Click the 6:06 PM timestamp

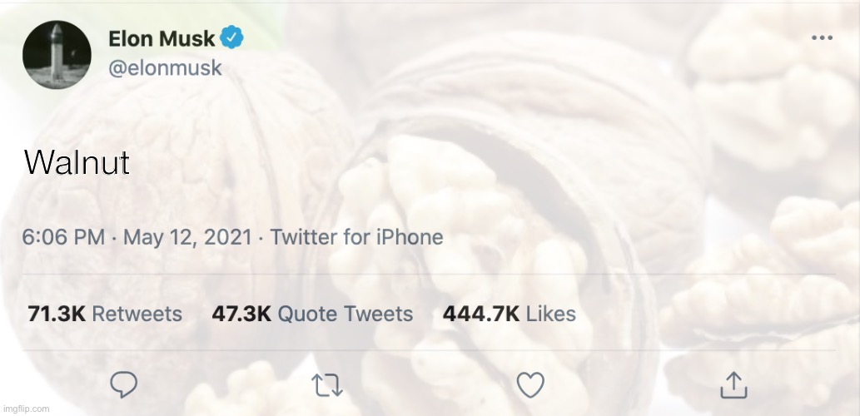click(63, 237)
